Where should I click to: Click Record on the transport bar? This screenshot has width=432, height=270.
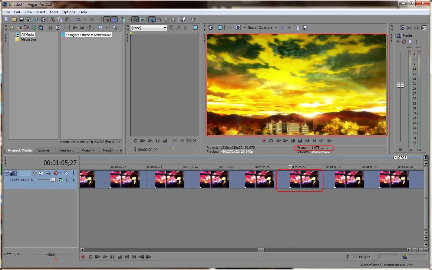tap(83, 257)
